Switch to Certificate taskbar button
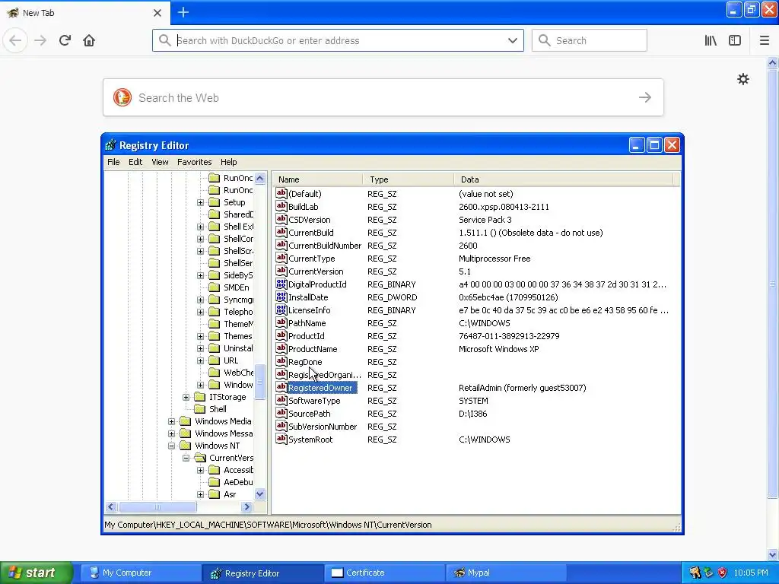 pos(385,573)
